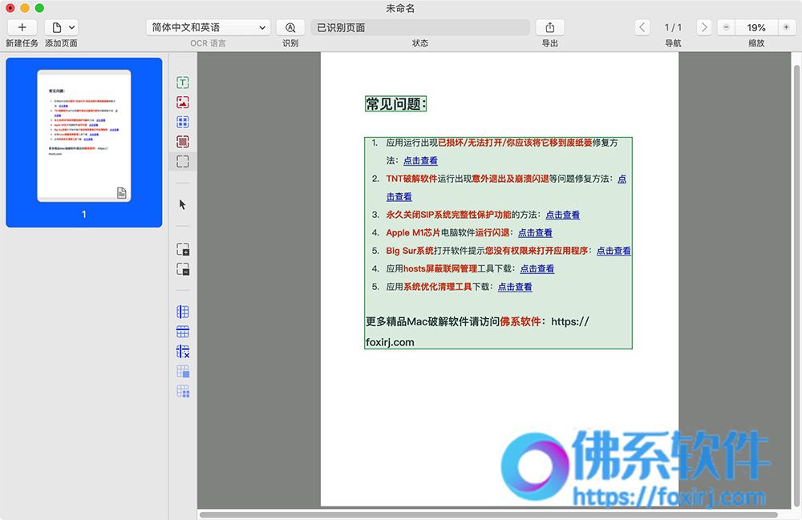Expand the 添加页面 dropdown arrow
This screenshot has width=802, height=520.
pyautogui.click(x=72, y=27)
